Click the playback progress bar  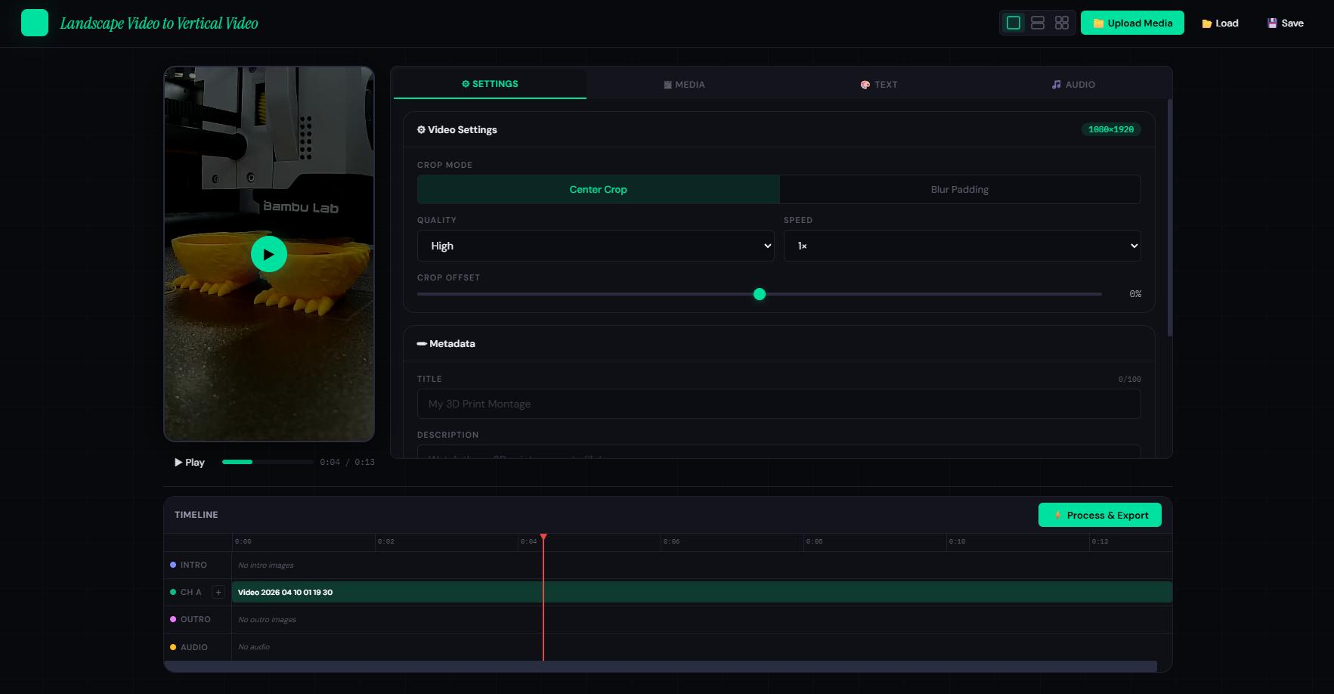(x=268, y=462)
